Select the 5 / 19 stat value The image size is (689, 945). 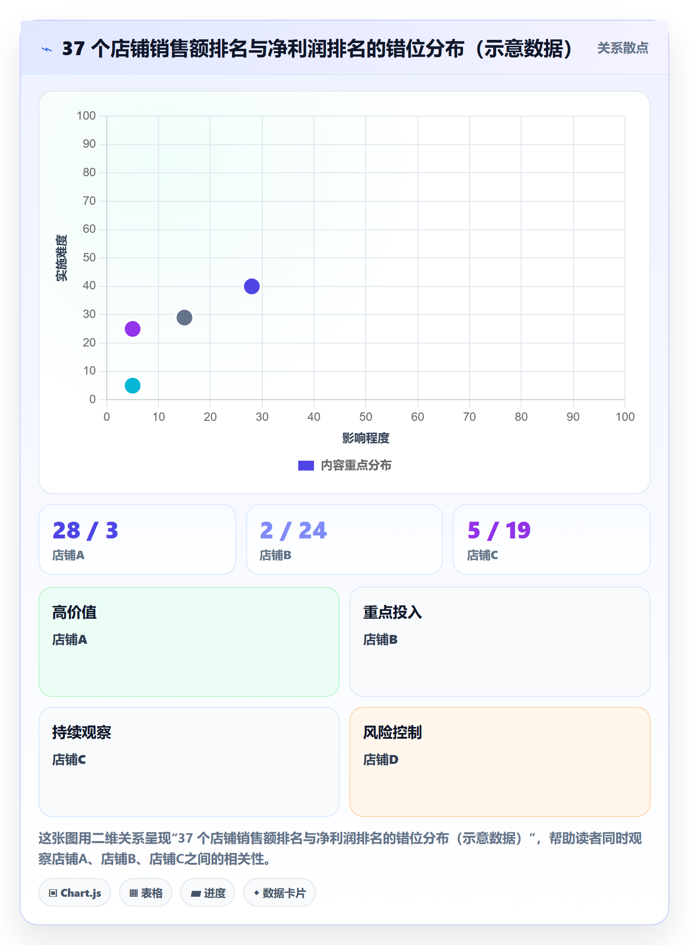[x=499, y=531]
